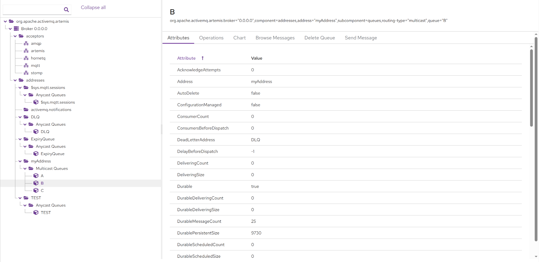539x262 pixels.
Task: Click the stomp acceptor network icon
Action: [26, 73]
